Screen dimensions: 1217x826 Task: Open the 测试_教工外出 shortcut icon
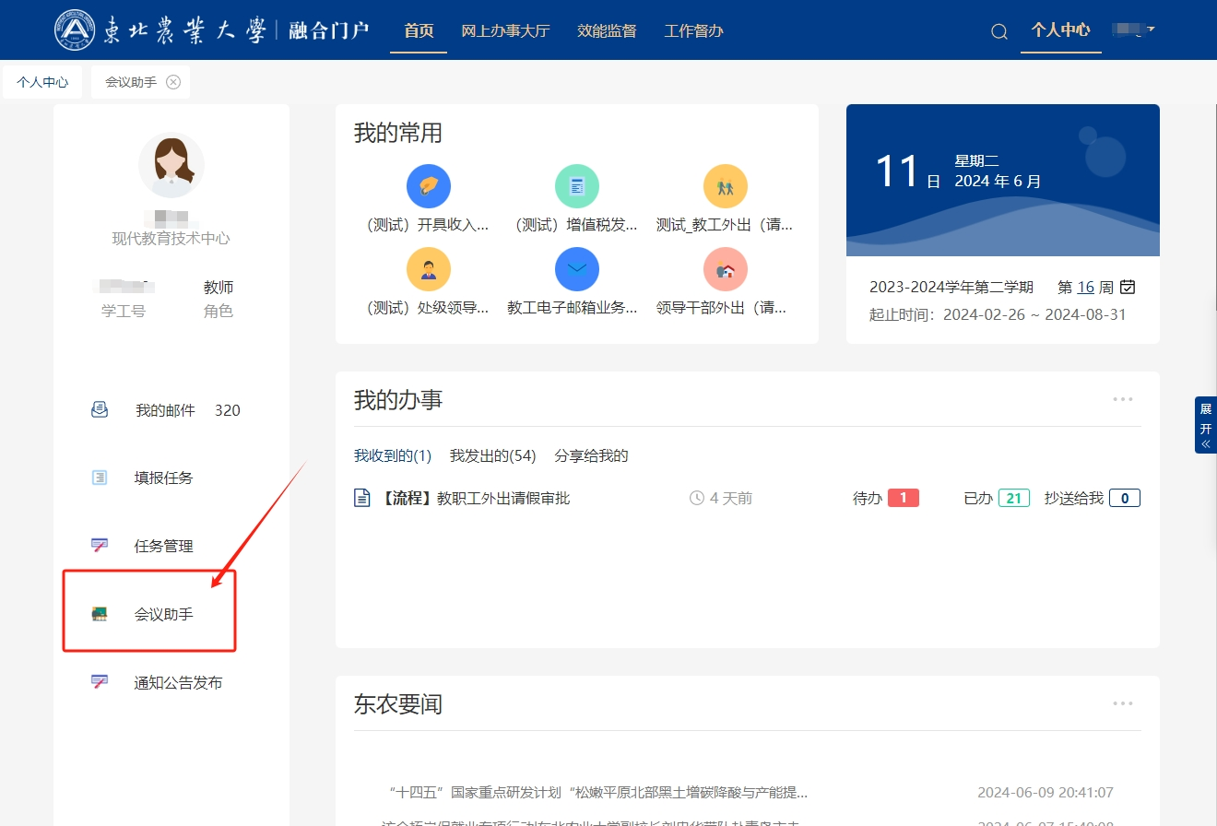(x=725, y=187)
